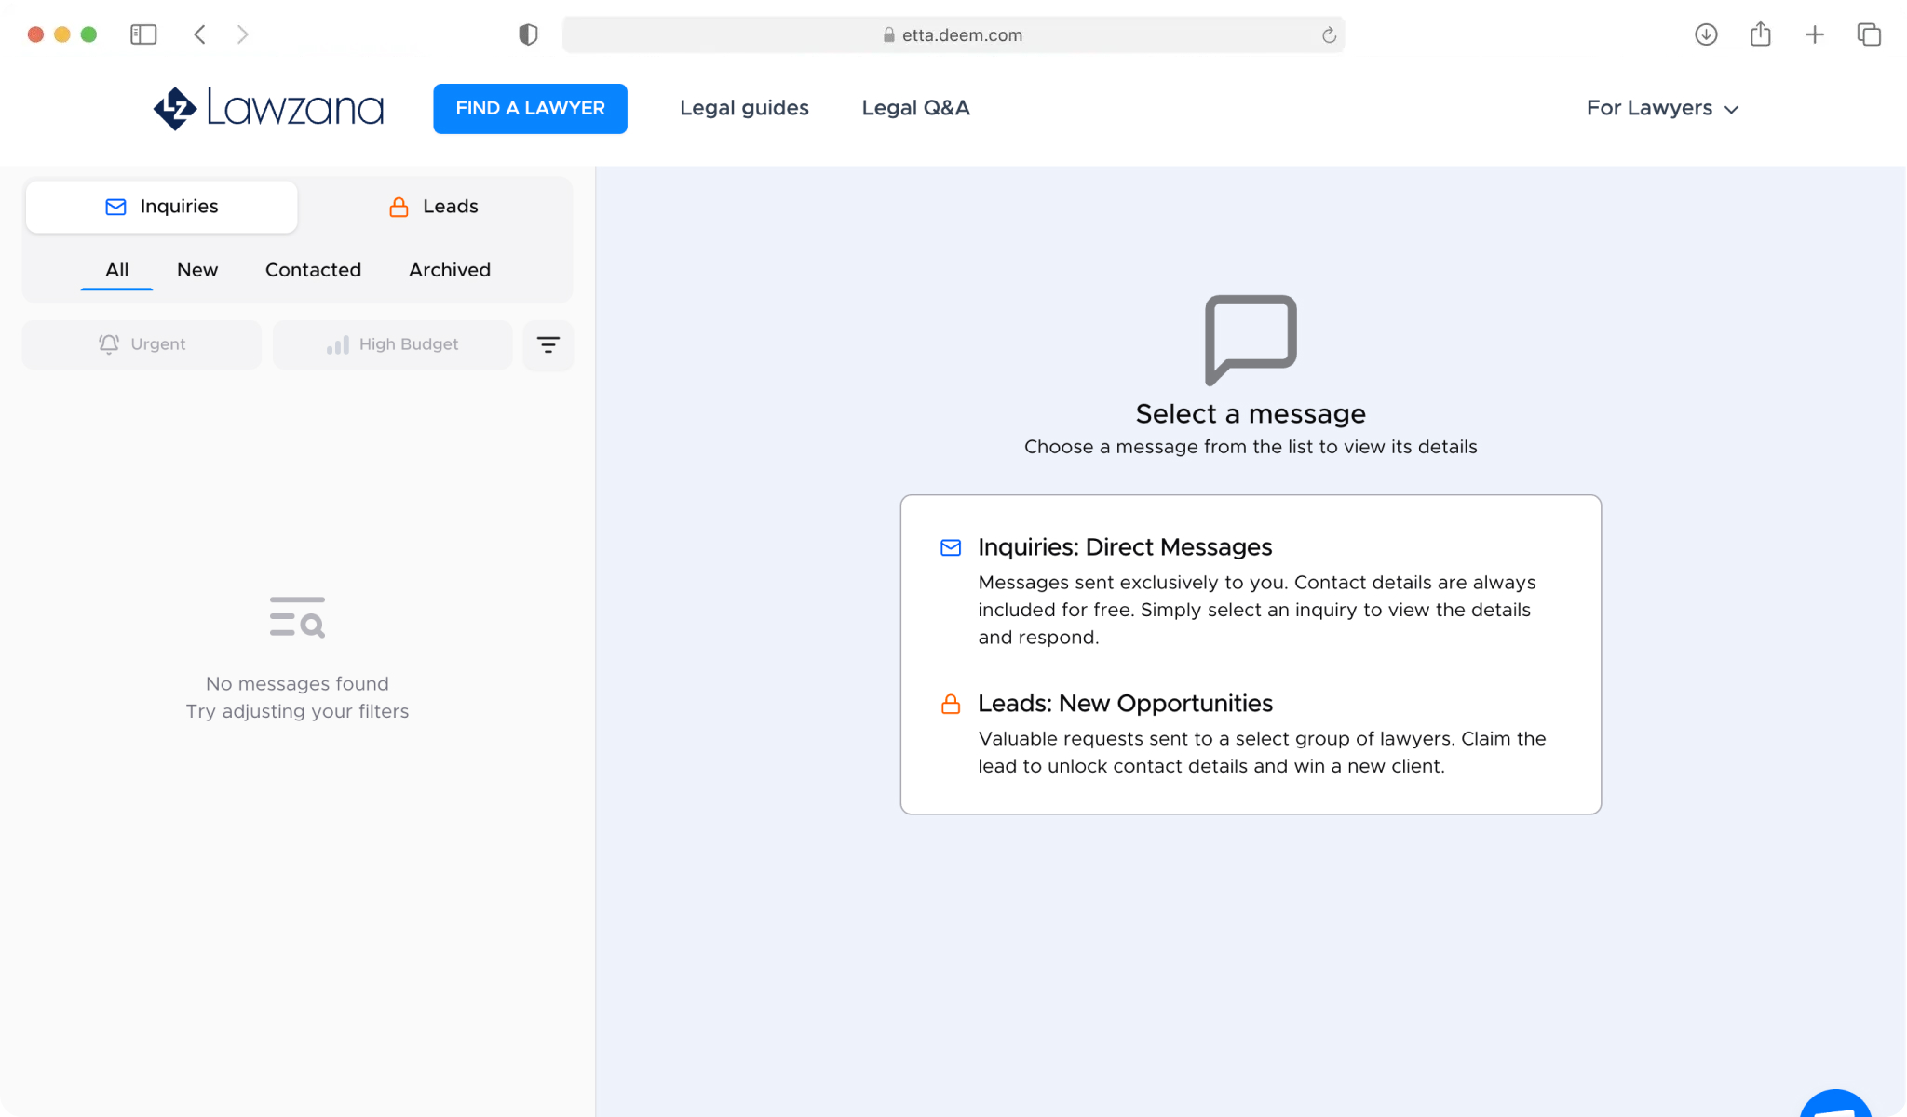The image size is (1907, 1117).
Task: Toggle the Urgent filter
Action: tap(142, 344)
